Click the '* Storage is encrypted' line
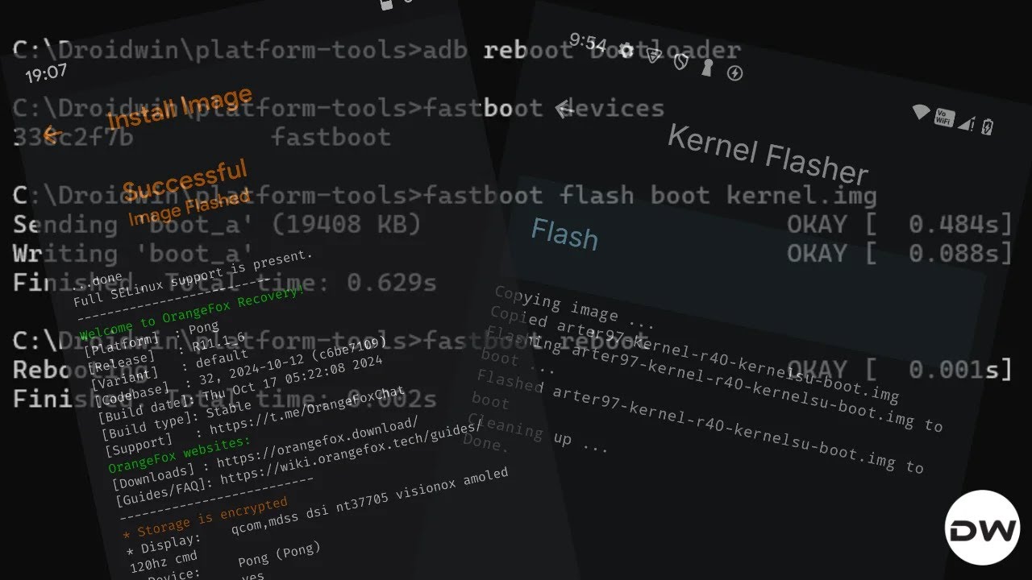 pyautogui.click(x=205, y=517)
